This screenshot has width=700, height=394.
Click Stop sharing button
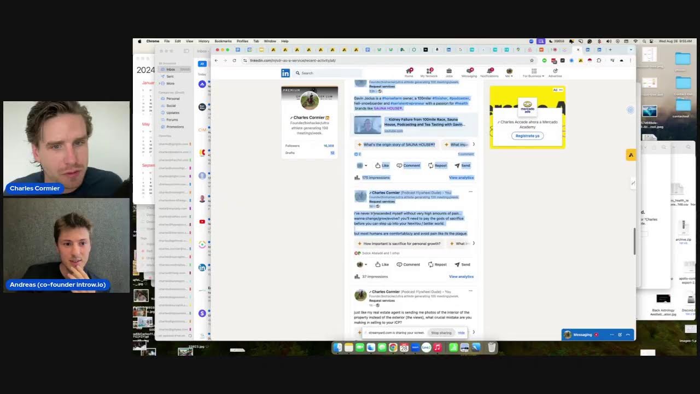(x=441, y=333)
